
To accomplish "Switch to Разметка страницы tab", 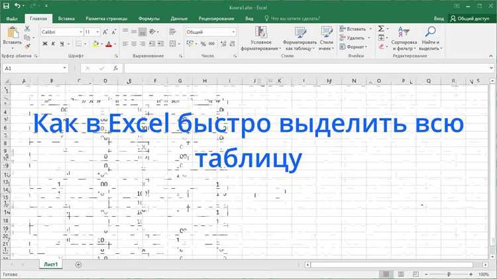I will point(107,19).
